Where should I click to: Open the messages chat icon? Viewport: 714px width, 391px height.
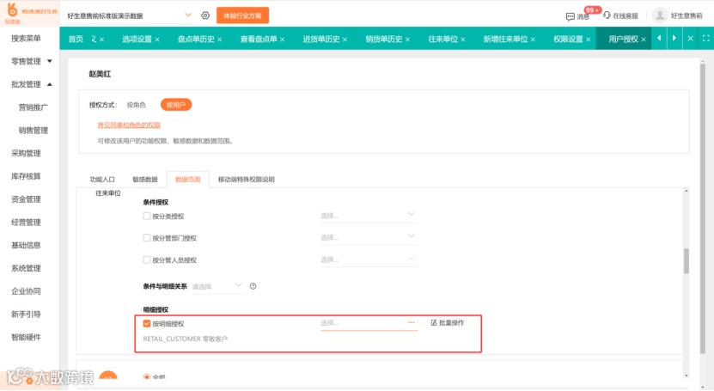(x=571, y=16)
